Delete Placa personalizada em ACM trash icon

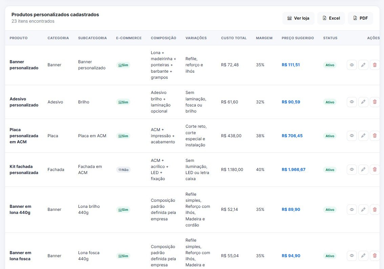pos(375,136)
